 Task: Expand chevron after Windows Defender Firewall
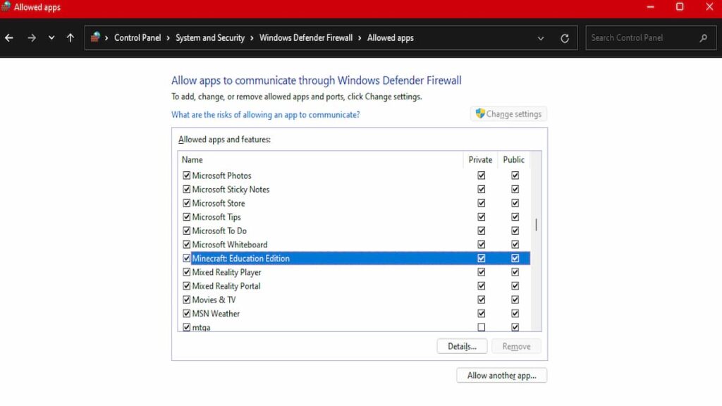[x=360, y=38]
